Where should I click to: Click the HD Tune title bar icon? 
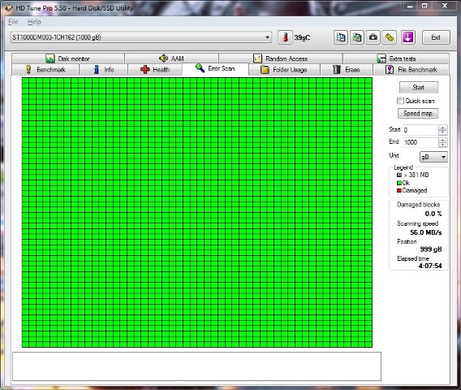[8, 8]
